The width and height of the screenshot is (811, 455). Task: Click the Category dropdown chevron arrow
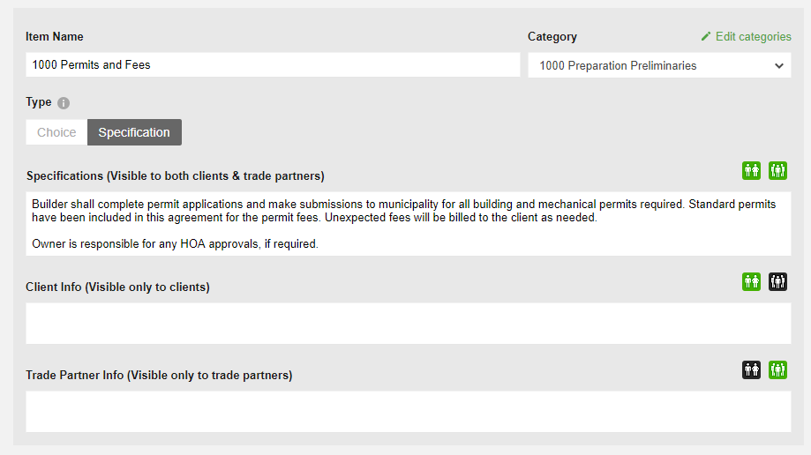[x=778, y=66]
